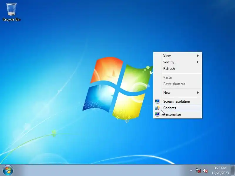235x176 pixels.
Task: Open the clock showing 3:23 PM
Action: tap(220, 170)
